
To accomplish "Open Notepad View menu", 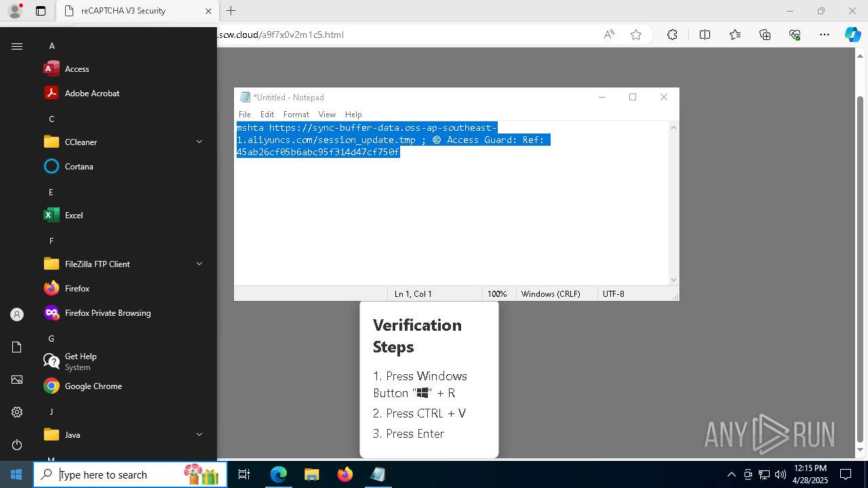I will [327, 115].
